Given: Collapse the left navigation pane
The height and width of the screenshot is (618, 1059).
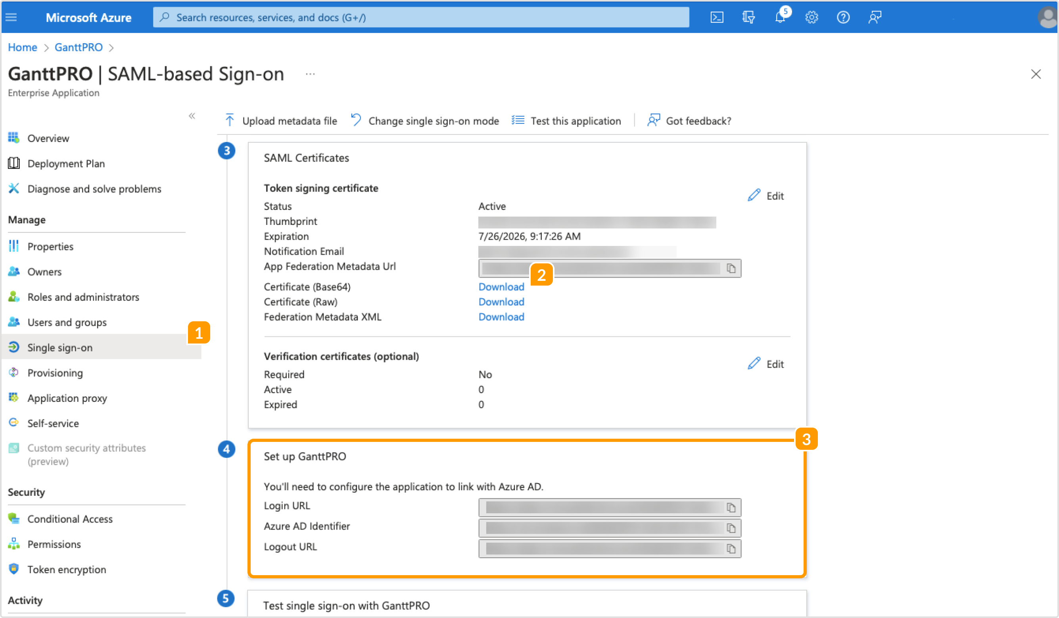Looking at the screenshot, I should click(x=192, y=116).
